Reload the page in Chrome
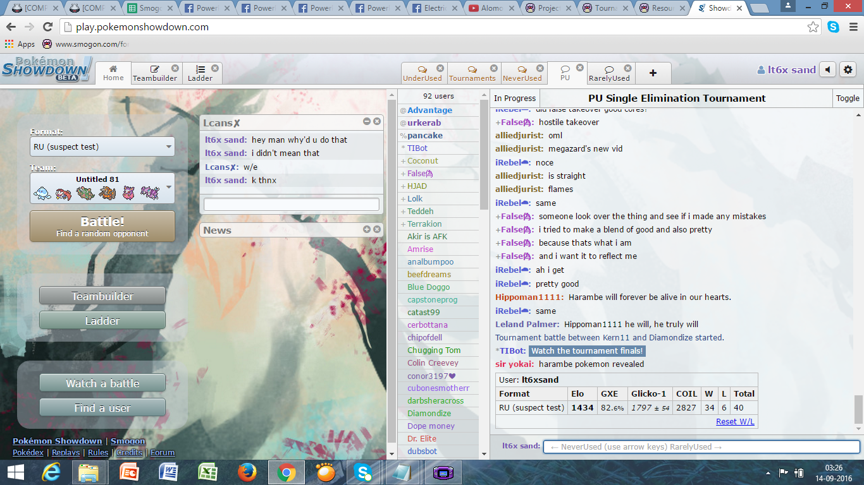The width and height of the screenshot is (864, 485). pyautogui.click(x=47, y=27)
